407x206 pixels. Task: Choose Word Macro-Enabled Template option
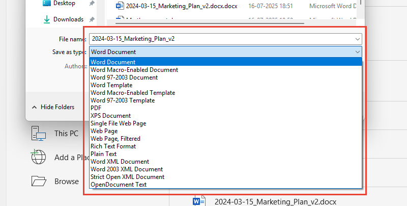[225, 93]
